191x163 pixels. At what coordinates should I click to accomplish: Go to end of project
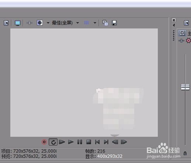click(106, 142)
